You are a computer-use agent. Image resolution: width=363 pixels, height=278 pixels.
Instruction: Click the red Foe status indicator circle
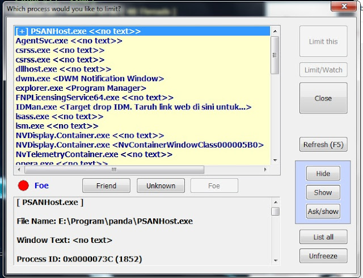23,186
